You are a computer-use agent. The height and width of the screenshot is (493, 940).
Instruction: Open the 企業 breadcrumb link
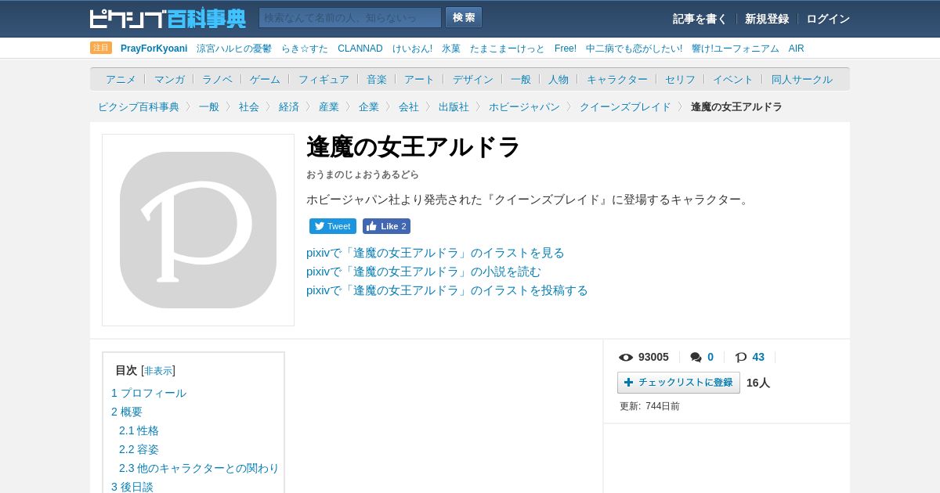[x=369, y=106]
